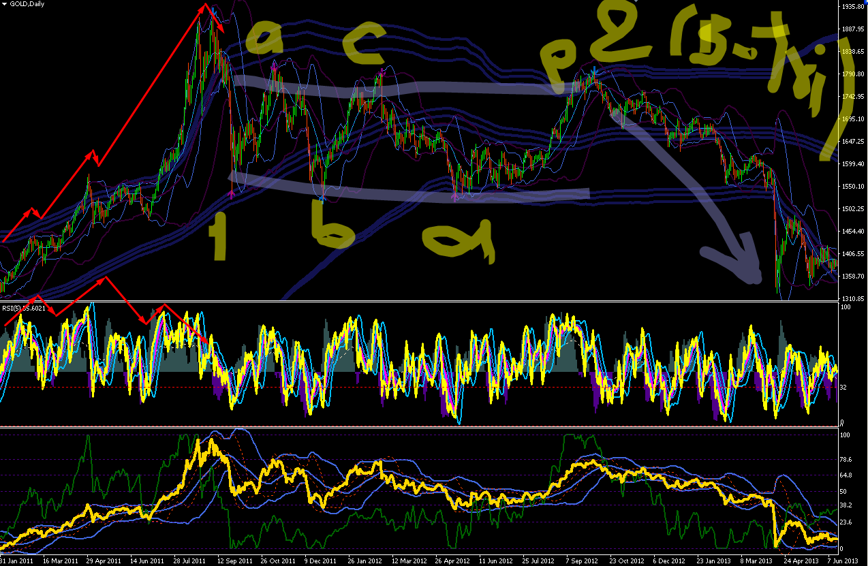This screenshot has width=868, height=566.
Task: Click the 12 Mar 2012 date label
Action: point(409,561)
